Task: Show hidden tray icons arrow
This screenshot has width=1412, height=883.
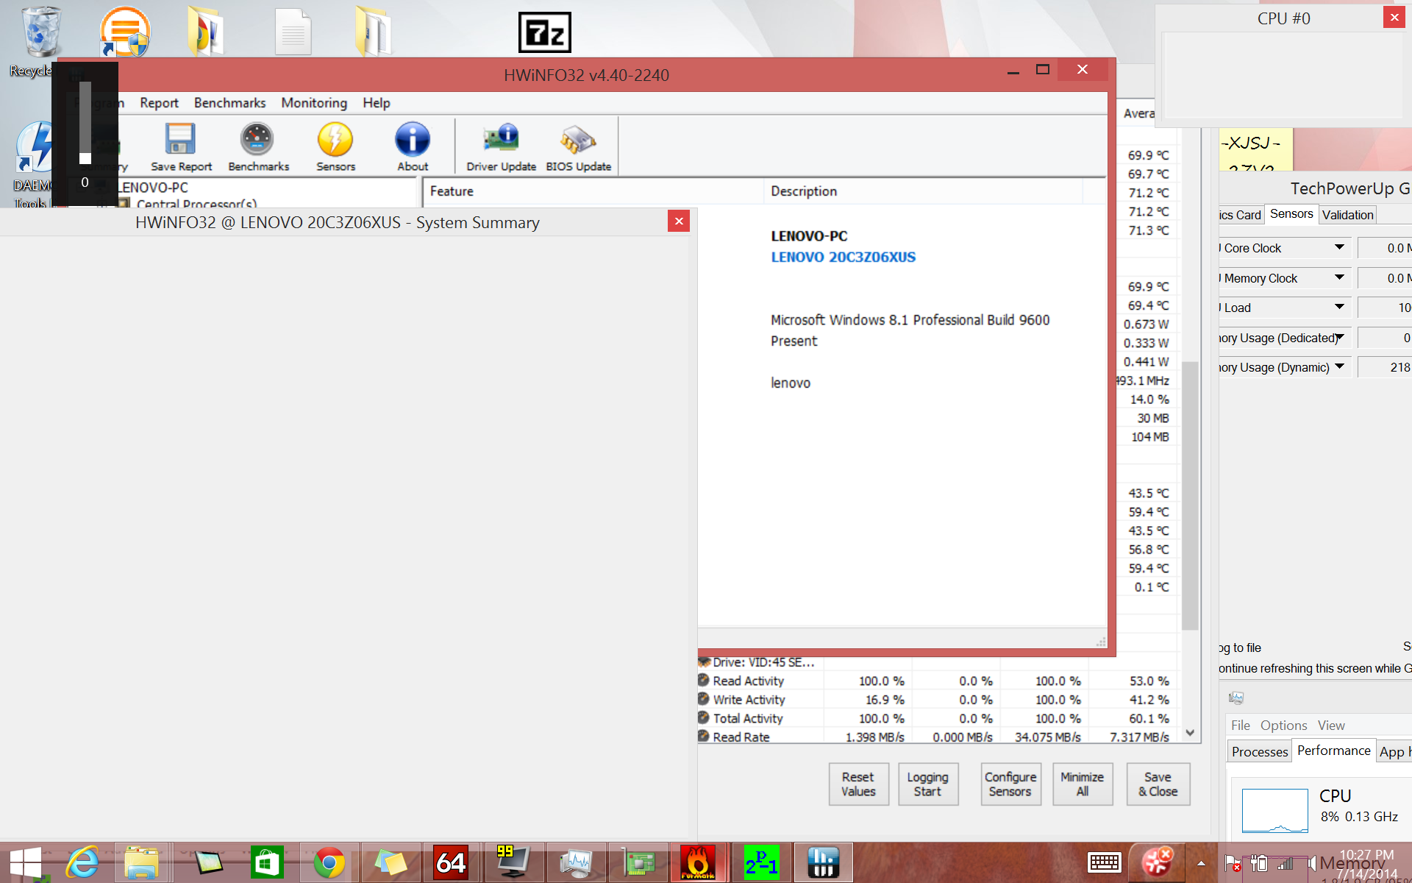Action: pyautogui.click(x=1201, y=863)
